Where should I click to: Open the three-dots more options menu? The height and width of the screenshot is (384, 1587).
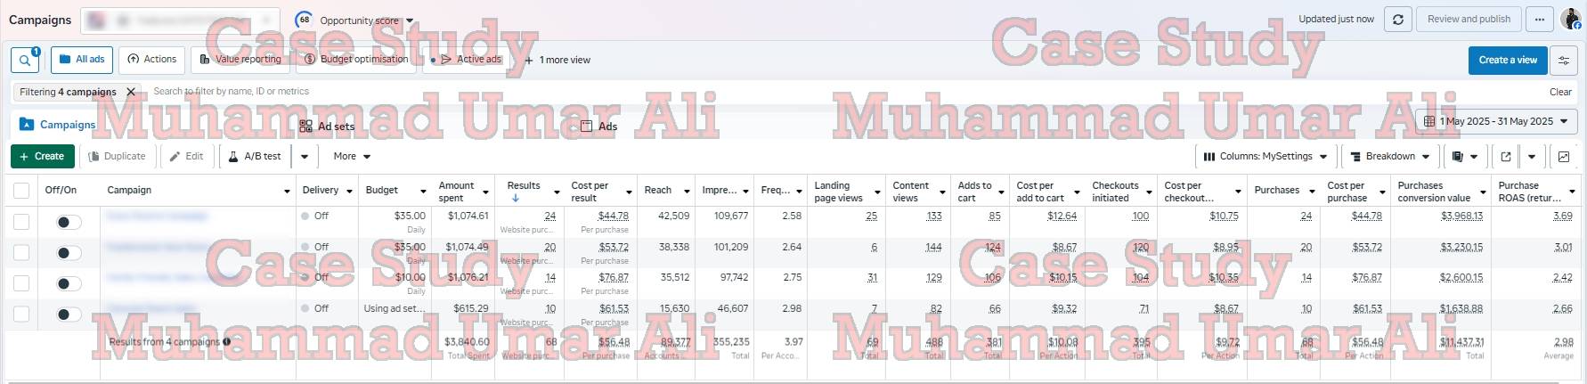1540,20
